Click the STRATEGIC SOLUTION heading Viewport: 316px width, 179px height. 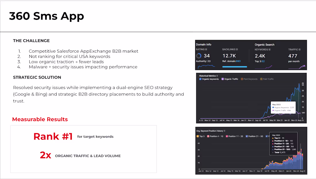(37, 77)
